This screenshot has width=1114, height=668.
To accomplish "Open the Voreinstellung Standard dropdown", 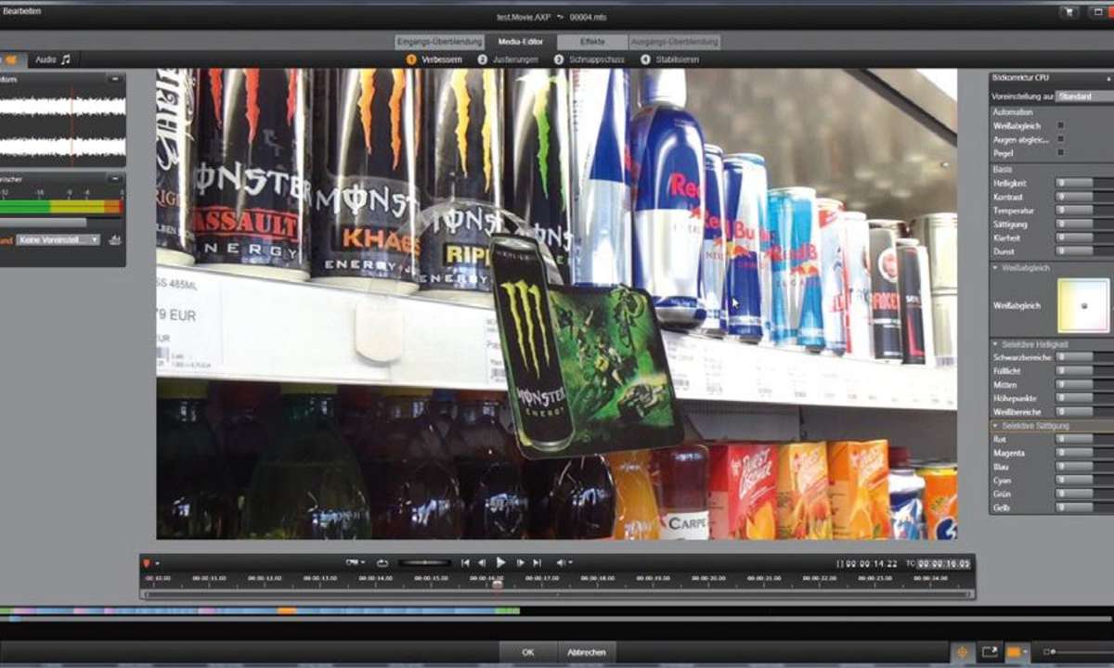I will pos(1084,96).
